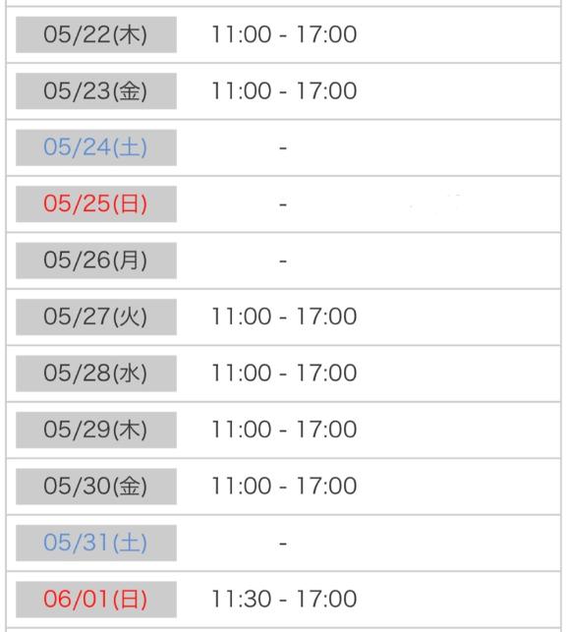Viewport: 566px width, 632px height.
Task: Select the hours text for 05/23
Action: tap(284, 90)
